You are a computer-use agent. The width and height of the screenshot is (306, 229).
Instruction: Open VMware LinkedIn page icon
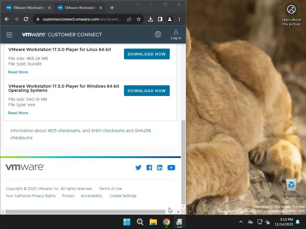tap(160, 168)
